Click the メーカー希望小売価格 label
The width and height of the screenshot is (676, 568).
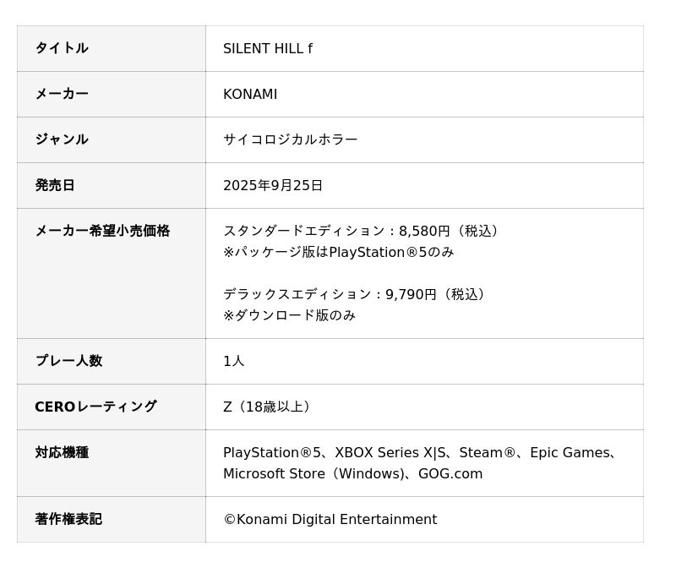[102, 231]
